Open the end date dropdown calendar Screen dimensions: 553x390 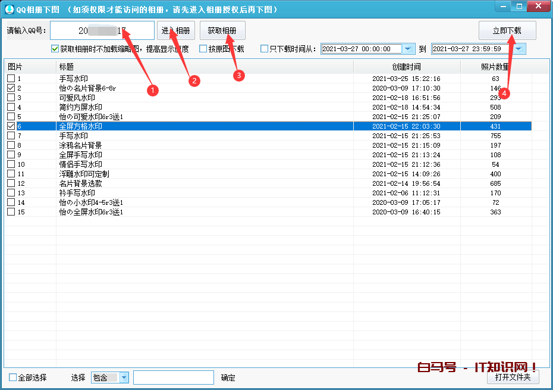click(x=519, y=49)
